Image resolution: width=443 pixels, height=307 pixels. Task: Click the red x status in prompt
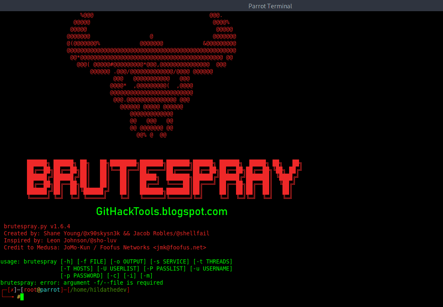click(12, 290)
